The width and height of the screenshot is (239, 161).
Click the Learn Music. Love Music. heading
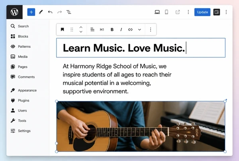point(124,48)
